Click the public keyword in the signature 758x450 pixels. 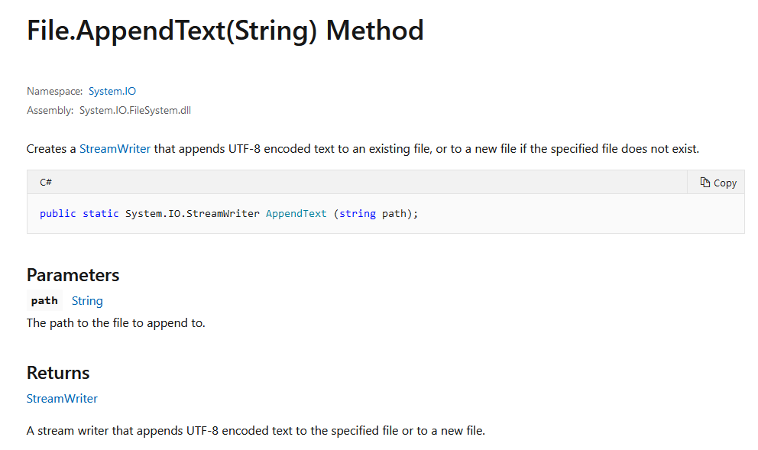click(x=58, y=214)
